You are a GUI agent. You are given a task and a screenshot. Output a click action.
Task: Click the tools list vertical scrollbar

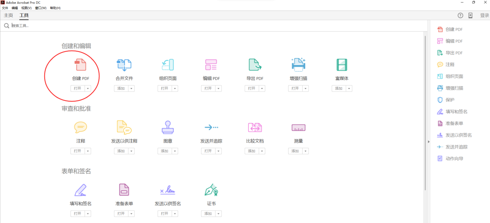coord(425,113)
